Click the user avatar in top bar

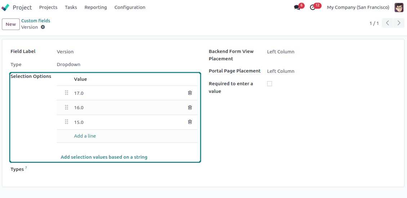[399, 8]
